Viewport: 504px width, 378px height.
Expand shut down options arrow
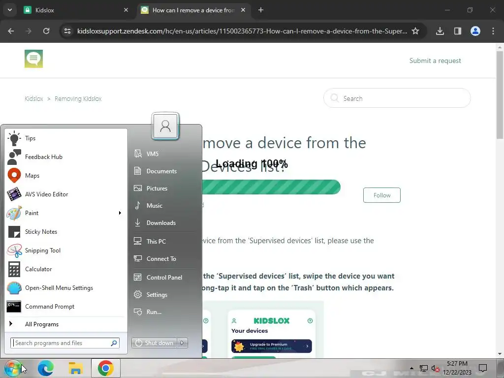[182, 343]
